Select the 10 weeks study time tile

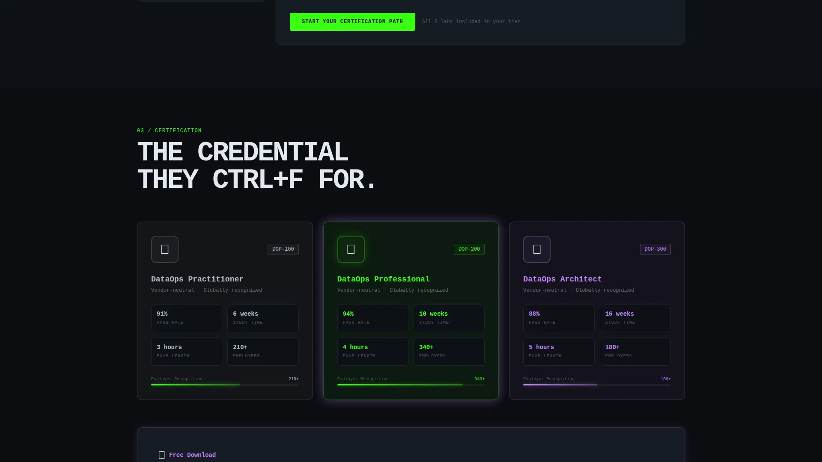click(x=449, y=318)
